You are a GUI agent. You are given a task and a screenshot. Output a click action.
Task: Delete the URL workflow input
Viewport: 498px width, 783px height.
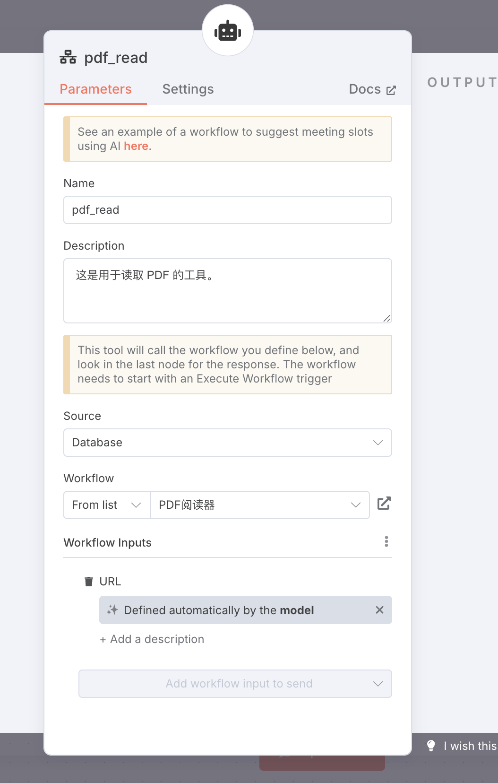(89, 582)
